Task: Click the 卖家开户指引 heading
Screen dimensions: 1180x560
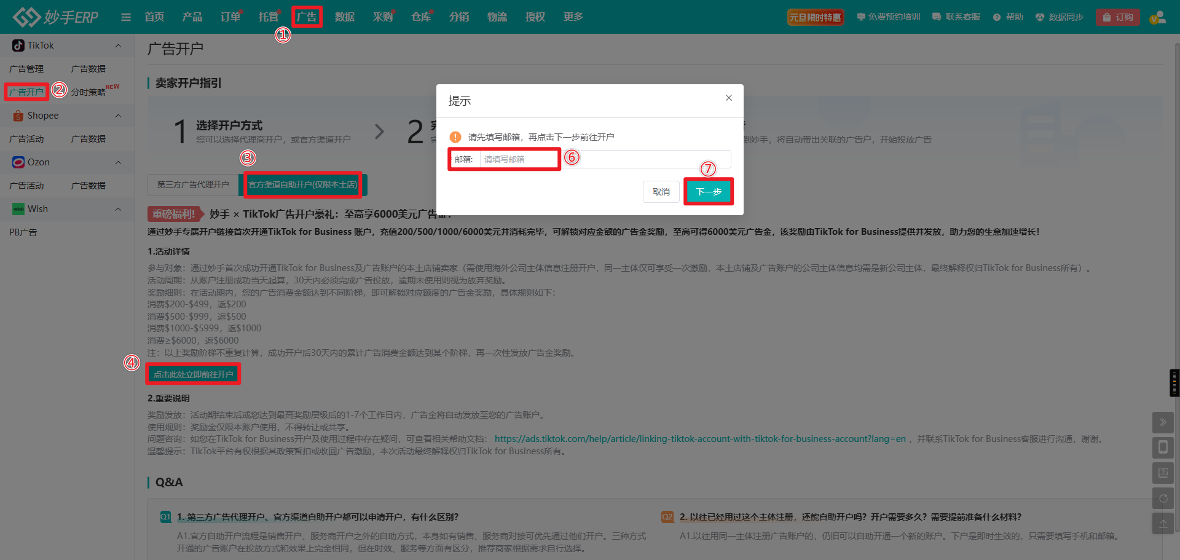Action: [x=188, y=83]
